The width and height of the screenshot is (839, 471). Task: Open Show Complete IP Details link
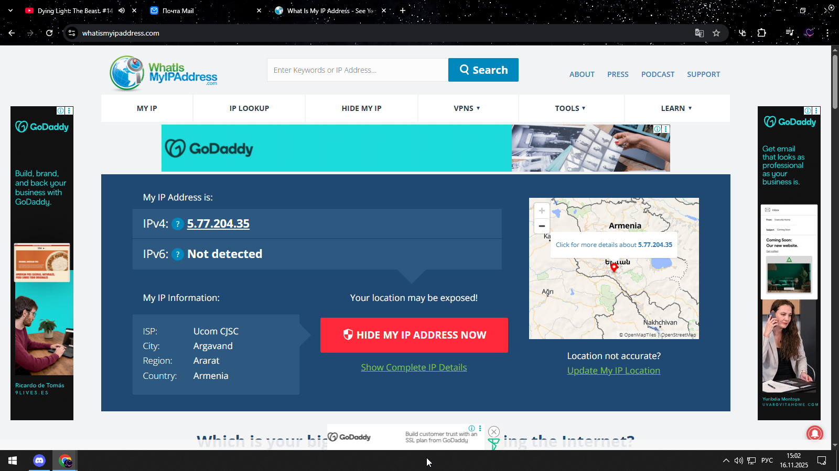(414, 367)
